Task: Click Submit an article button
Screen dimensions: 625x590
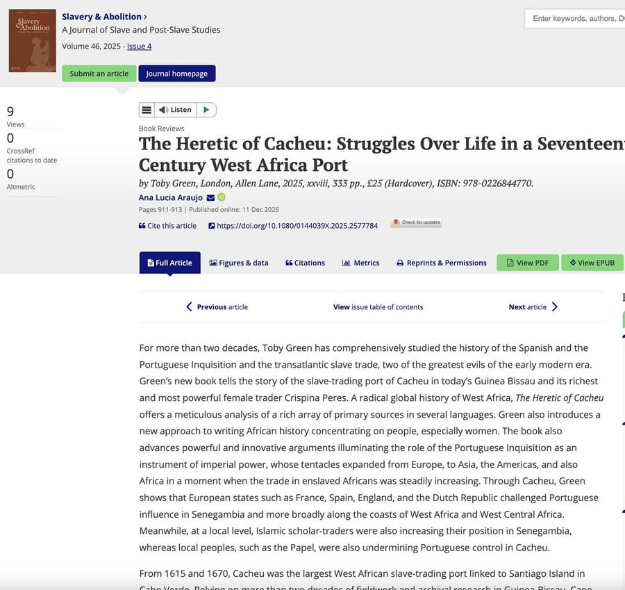Action: (x=99, y=74)
